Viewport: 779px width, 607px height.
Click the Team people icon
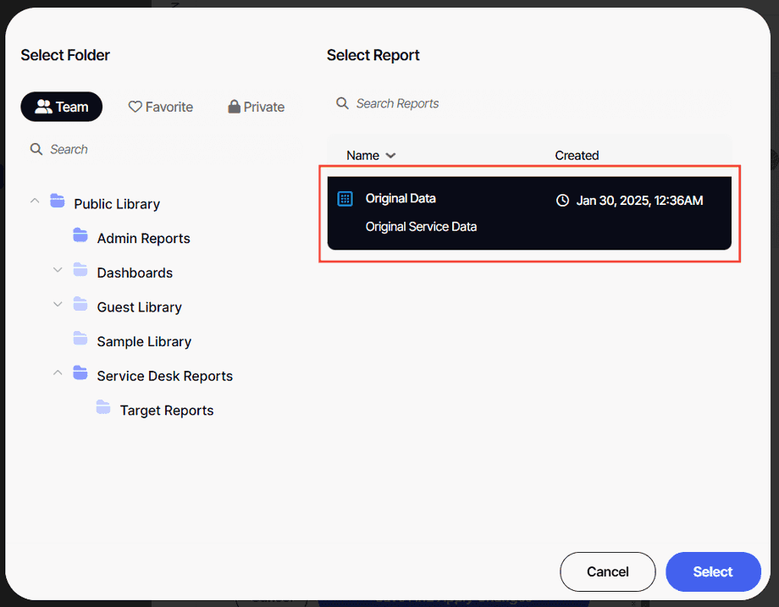[45, 106]
